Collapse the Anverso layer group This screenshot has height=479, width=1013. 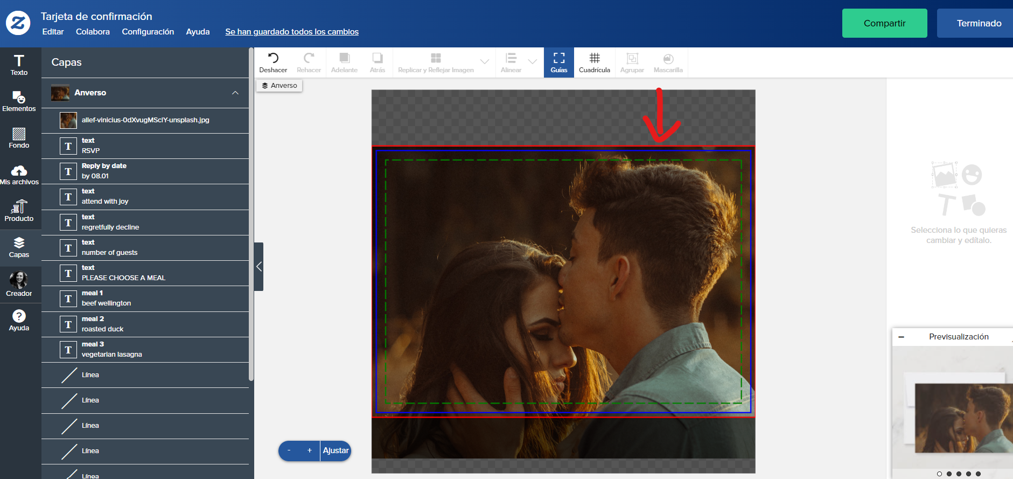coord(235,93)
